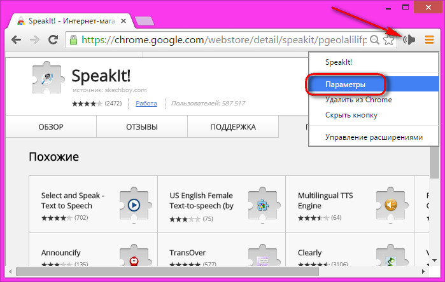Viewport: 445px width, 282px height.
Task: Bookmark this page with the star icon
Action: click(388, 40)
